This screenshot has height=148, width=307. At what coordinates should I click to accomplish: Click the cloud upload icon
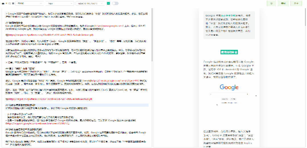point(3,3)
